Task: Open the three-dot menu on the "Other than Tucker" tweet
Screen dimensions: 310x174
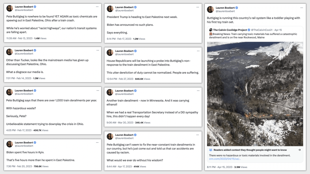Action: pos(97,50)
